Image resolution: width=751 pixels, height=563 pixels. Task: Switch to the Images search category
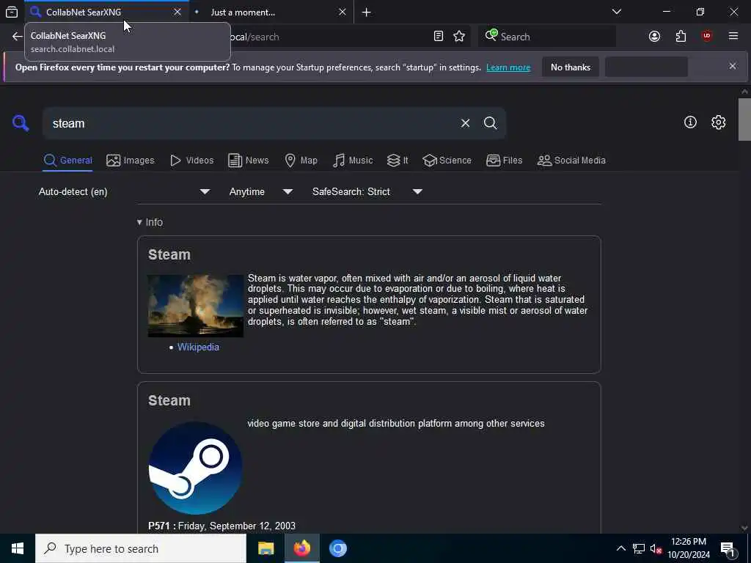(131, 161)
